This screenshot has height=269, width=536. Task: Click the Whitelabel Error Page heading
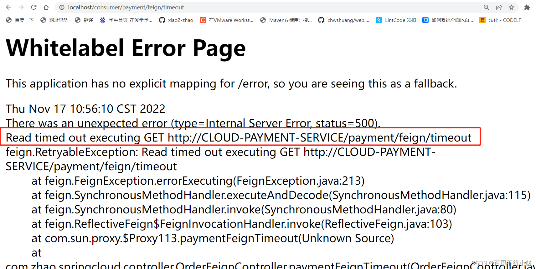pyautogui.click(x=126, y=48)
